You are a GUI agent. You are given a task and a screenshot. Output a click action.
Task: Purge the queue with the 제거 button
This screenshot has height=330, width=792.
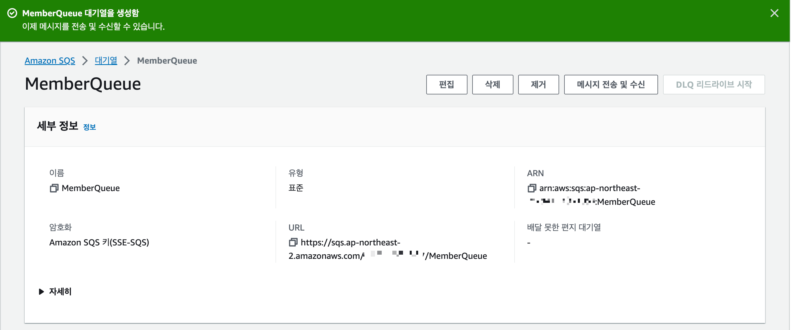(x=538, y=85)
